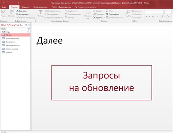Select the Работники склада table
The width and height of the screenshot is (173, 133).
tap(15, 46)
